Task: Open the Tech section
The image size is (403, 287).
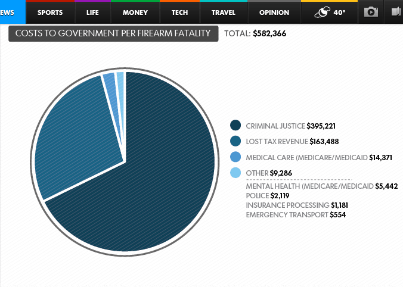Action: click(x=179, y=13)
